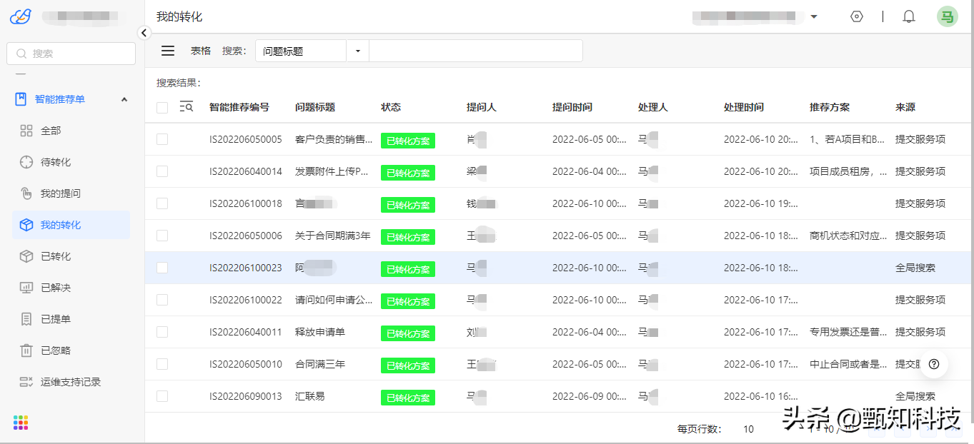Click the 表格 view button

coord(201,51)
